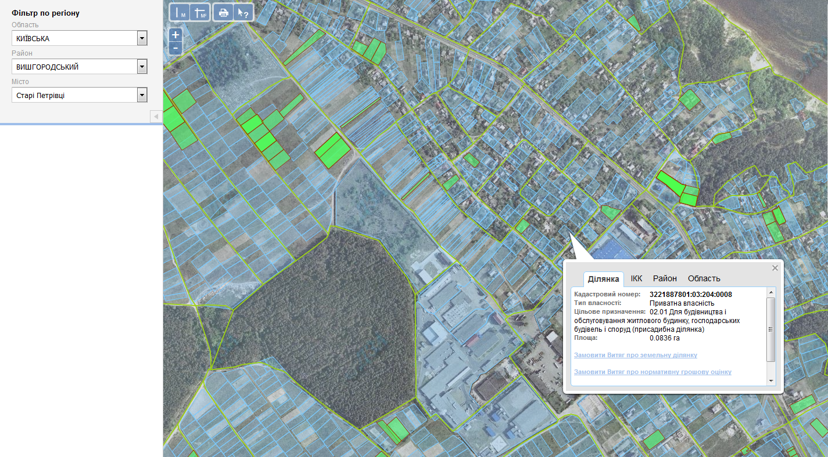Viewport: 828px width, 457px height.
Task: Click Замовити Витяг про земельну ділянку link
Action: [x=635, y=355]
